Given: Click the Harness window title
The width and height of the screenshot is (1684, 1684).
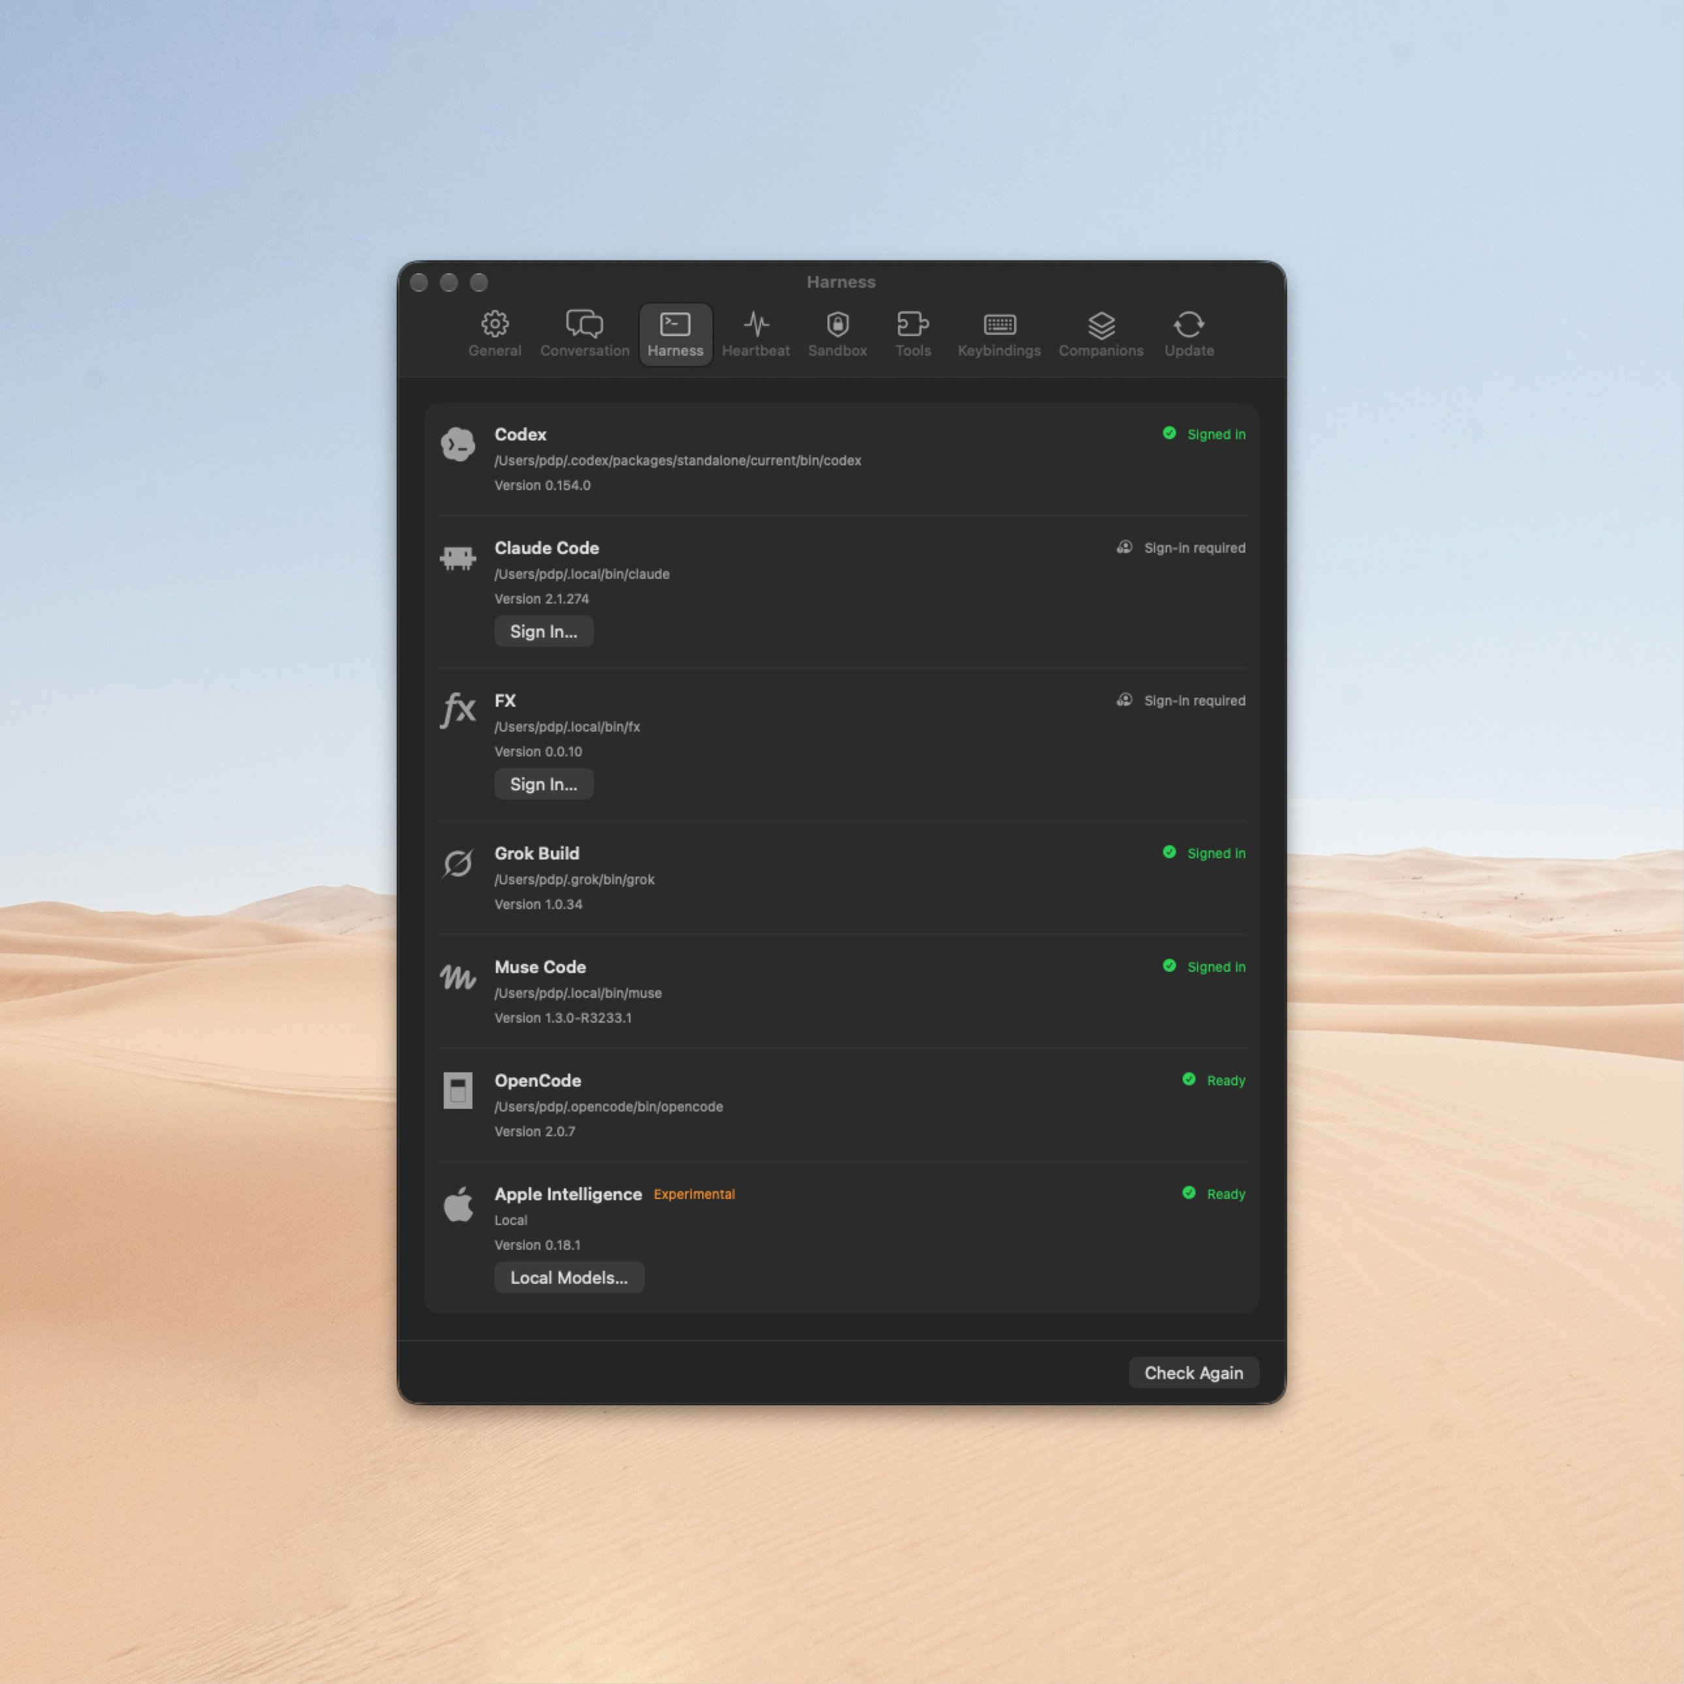Looking at the screenshot, I should point(841,281).
